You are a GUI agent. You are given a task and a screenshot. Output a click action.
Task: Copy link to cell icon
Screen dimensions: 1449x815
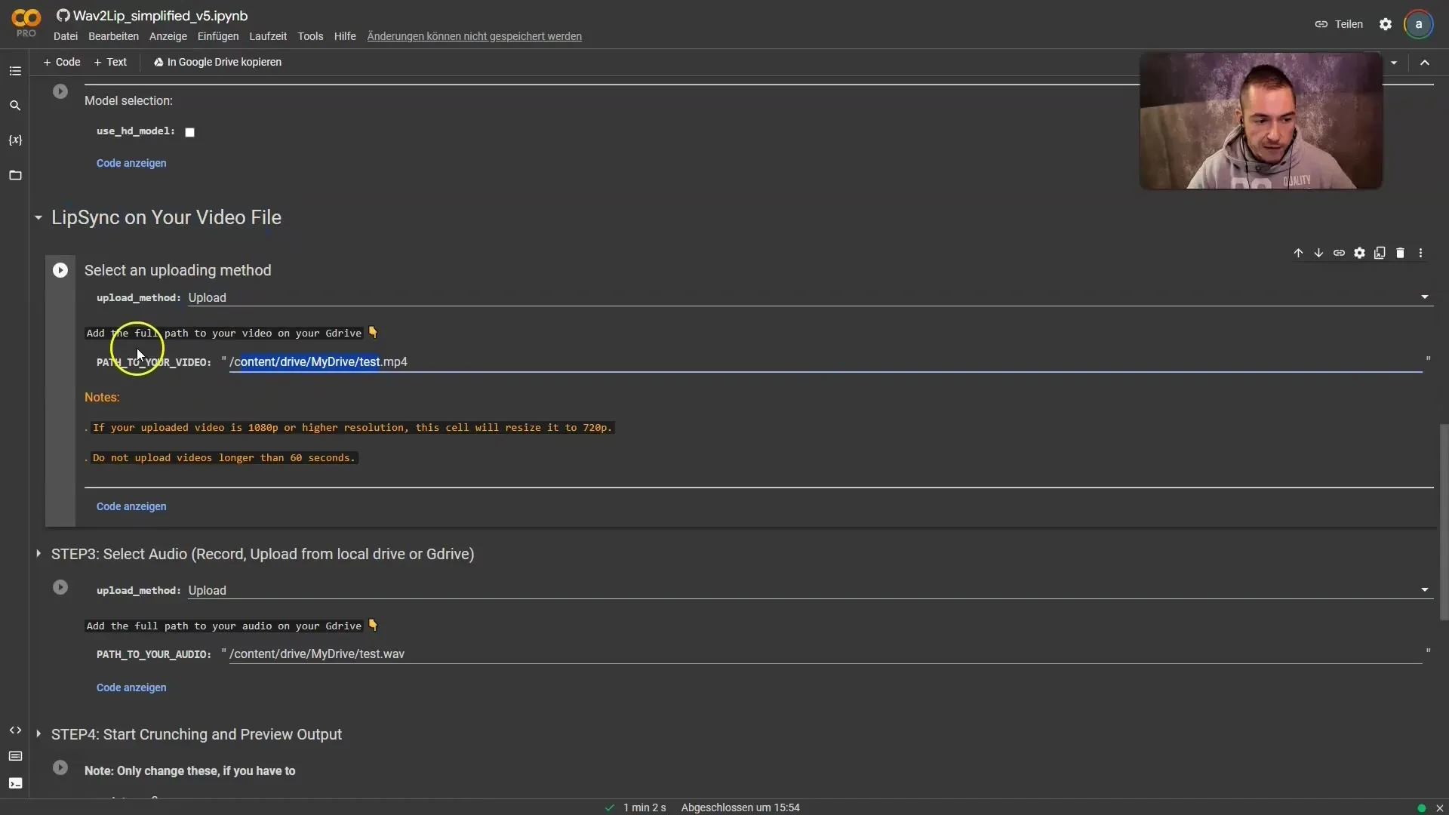[1339, 253]
